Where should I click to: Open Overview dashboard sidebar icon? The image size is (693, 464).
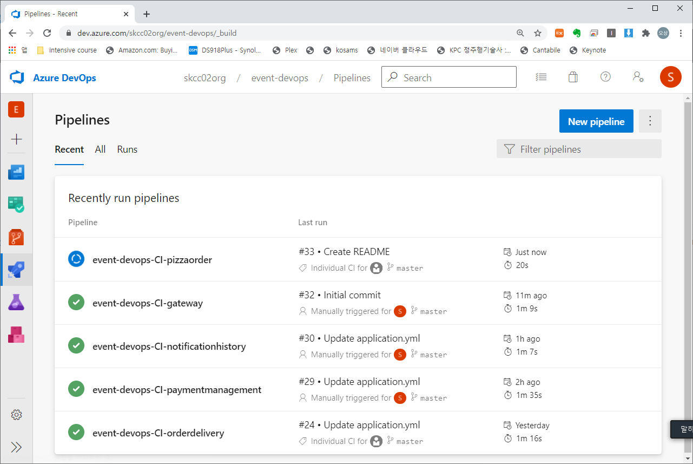16,172
